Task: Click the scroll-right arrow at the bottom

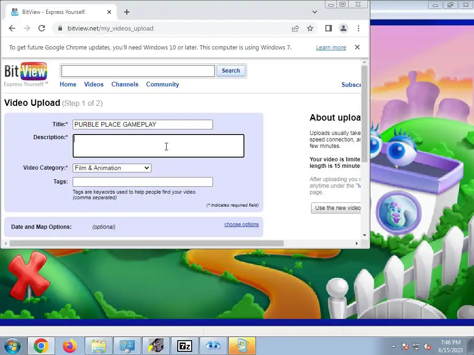Action: [x=357, y=243]
